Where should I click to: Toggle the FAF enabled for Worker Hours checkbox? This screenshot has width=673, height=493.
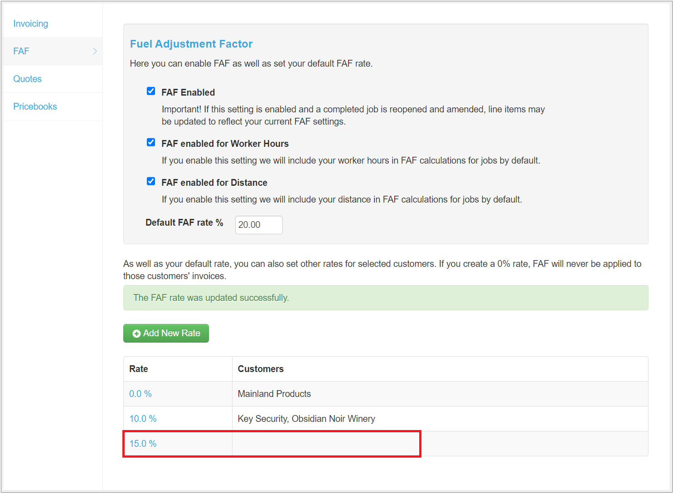coord(151,142)
